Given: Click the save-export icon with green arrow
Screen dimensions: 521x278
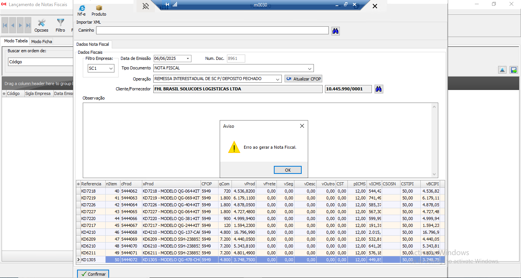Looking at the screenshot, I should coord(514,70).
